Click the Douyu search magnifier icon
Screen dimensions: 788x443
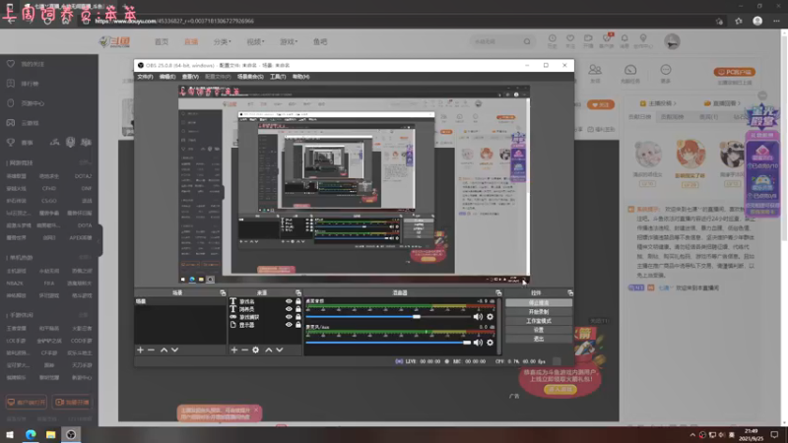[x=527, y=41]
